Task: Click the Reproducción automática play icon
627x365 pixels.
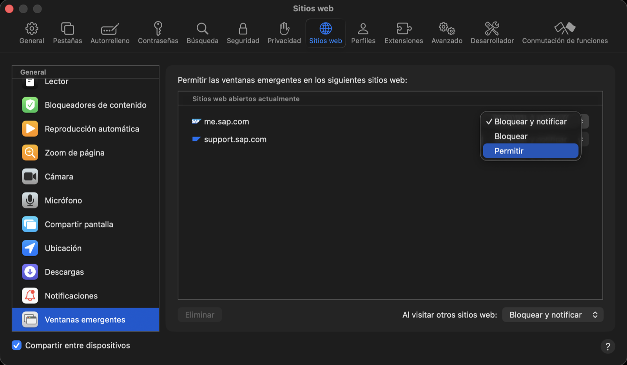Action: [x=30, y=129]
